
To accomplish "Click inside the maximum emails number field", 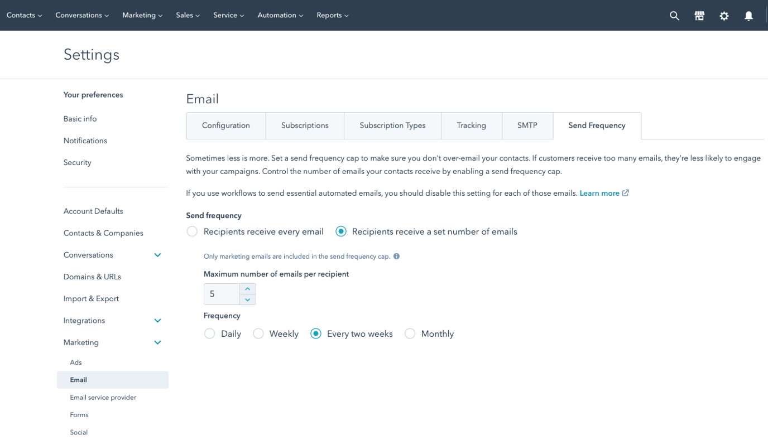I will click(220, 294).
